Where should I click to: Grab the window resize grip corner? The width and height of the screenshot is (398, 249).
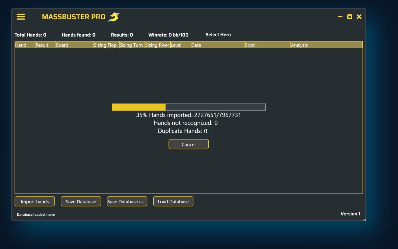coord(365,219)
